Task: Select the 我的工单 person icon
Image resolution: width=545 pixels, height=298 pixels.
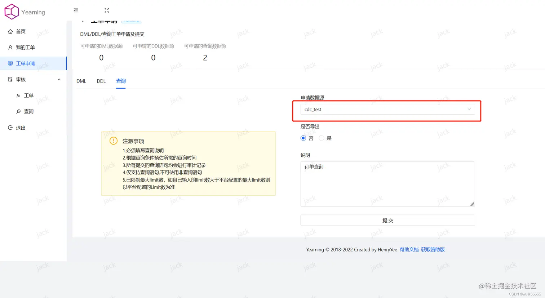Action: (x=11, y=47)
